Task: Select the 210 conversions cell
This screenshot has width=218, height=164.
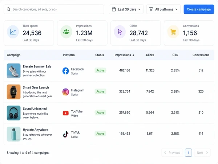Action: click(201, 112)
